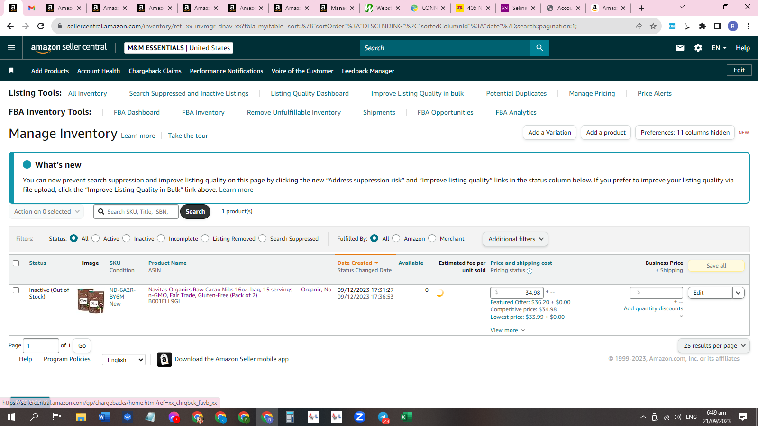Screen dimensions: 758x426
Task: Open the 25 results per page dropdown
Action: tap(714, 346)
